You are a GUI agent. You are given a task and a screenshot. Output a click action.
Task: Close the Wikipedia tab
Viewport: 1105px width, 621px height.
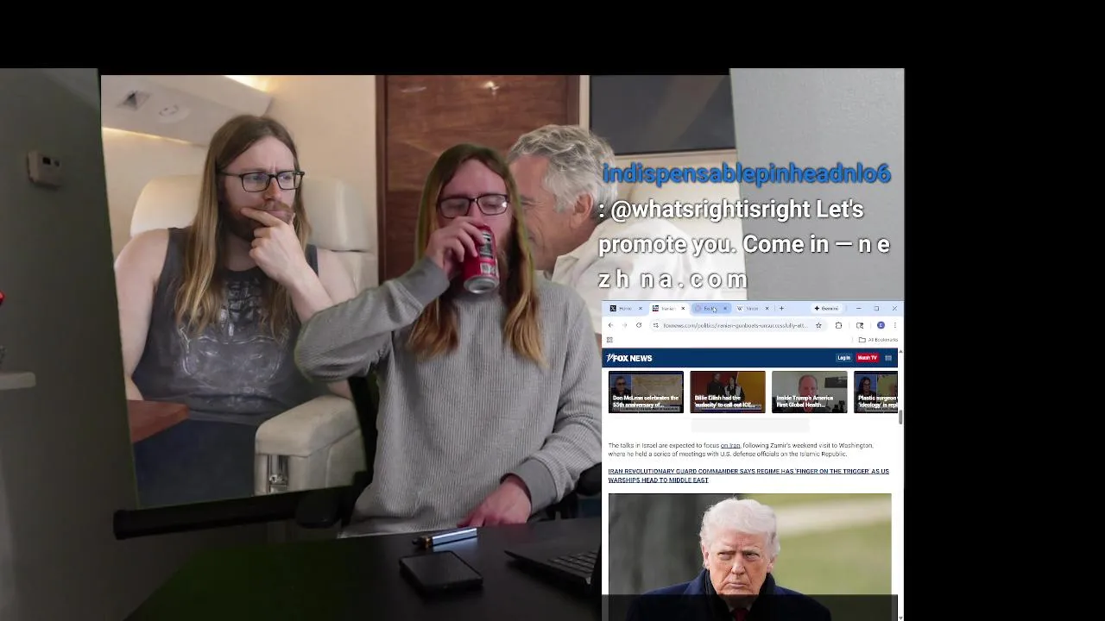tap(767, 308)
